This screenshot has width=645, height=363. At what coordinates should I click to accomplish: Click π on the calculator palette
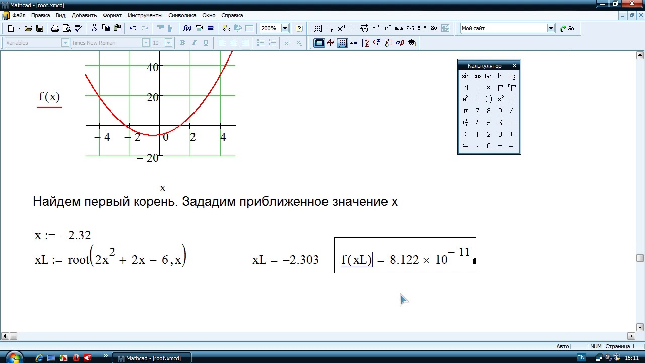[466, 111]
